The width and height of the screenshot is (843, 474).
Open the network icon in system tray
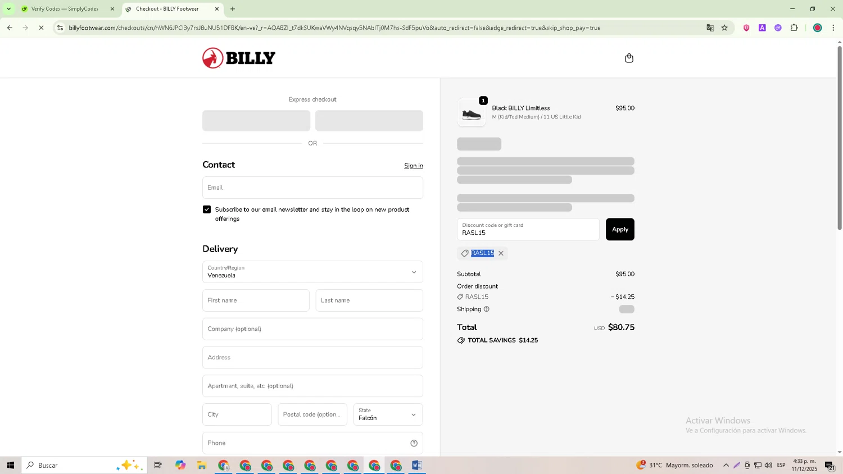(758, 465)
